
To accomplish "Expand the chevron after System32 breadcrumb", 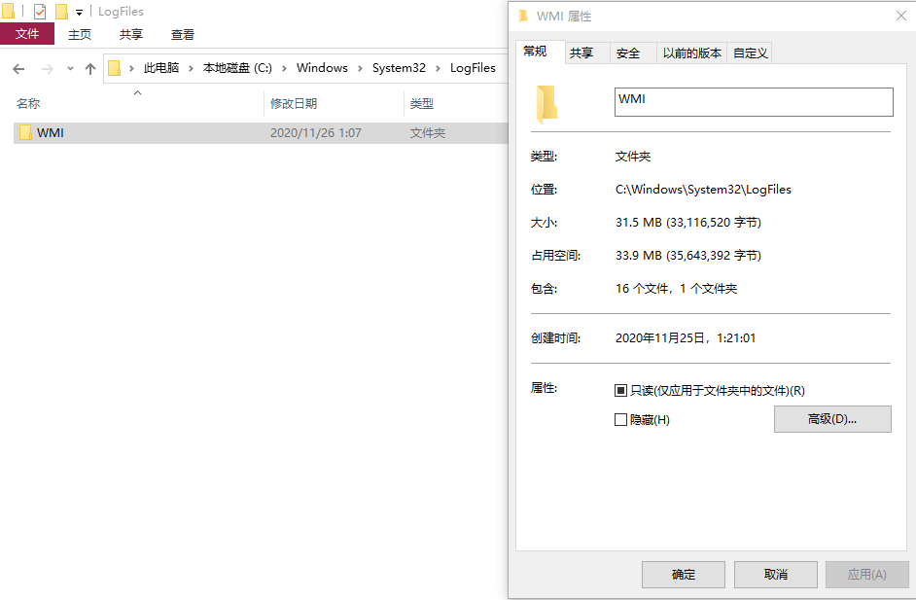I will coord(438,68).
